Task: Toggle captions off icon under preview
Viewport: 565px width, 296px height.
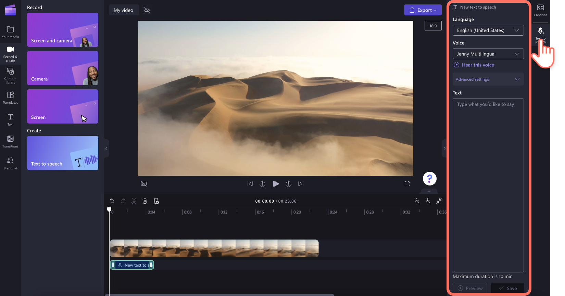Action: tap(144, 184)
